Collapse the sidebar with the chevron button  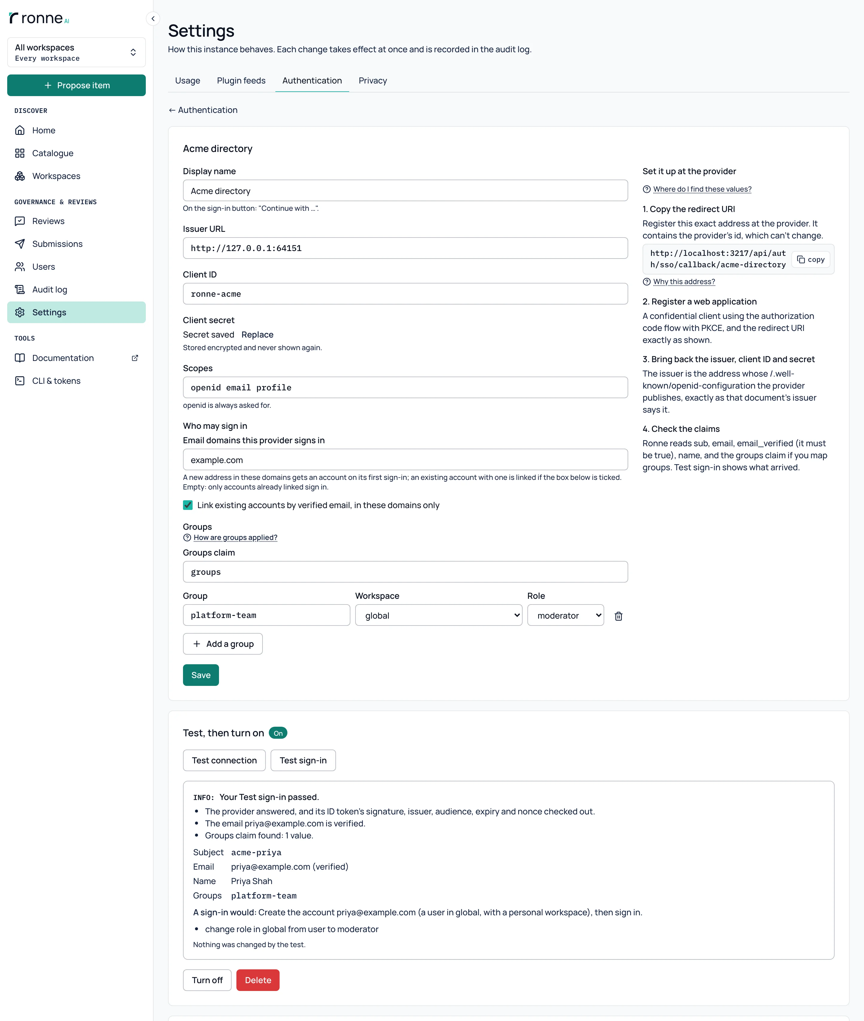pyautogui.click(x=153, y=19)
